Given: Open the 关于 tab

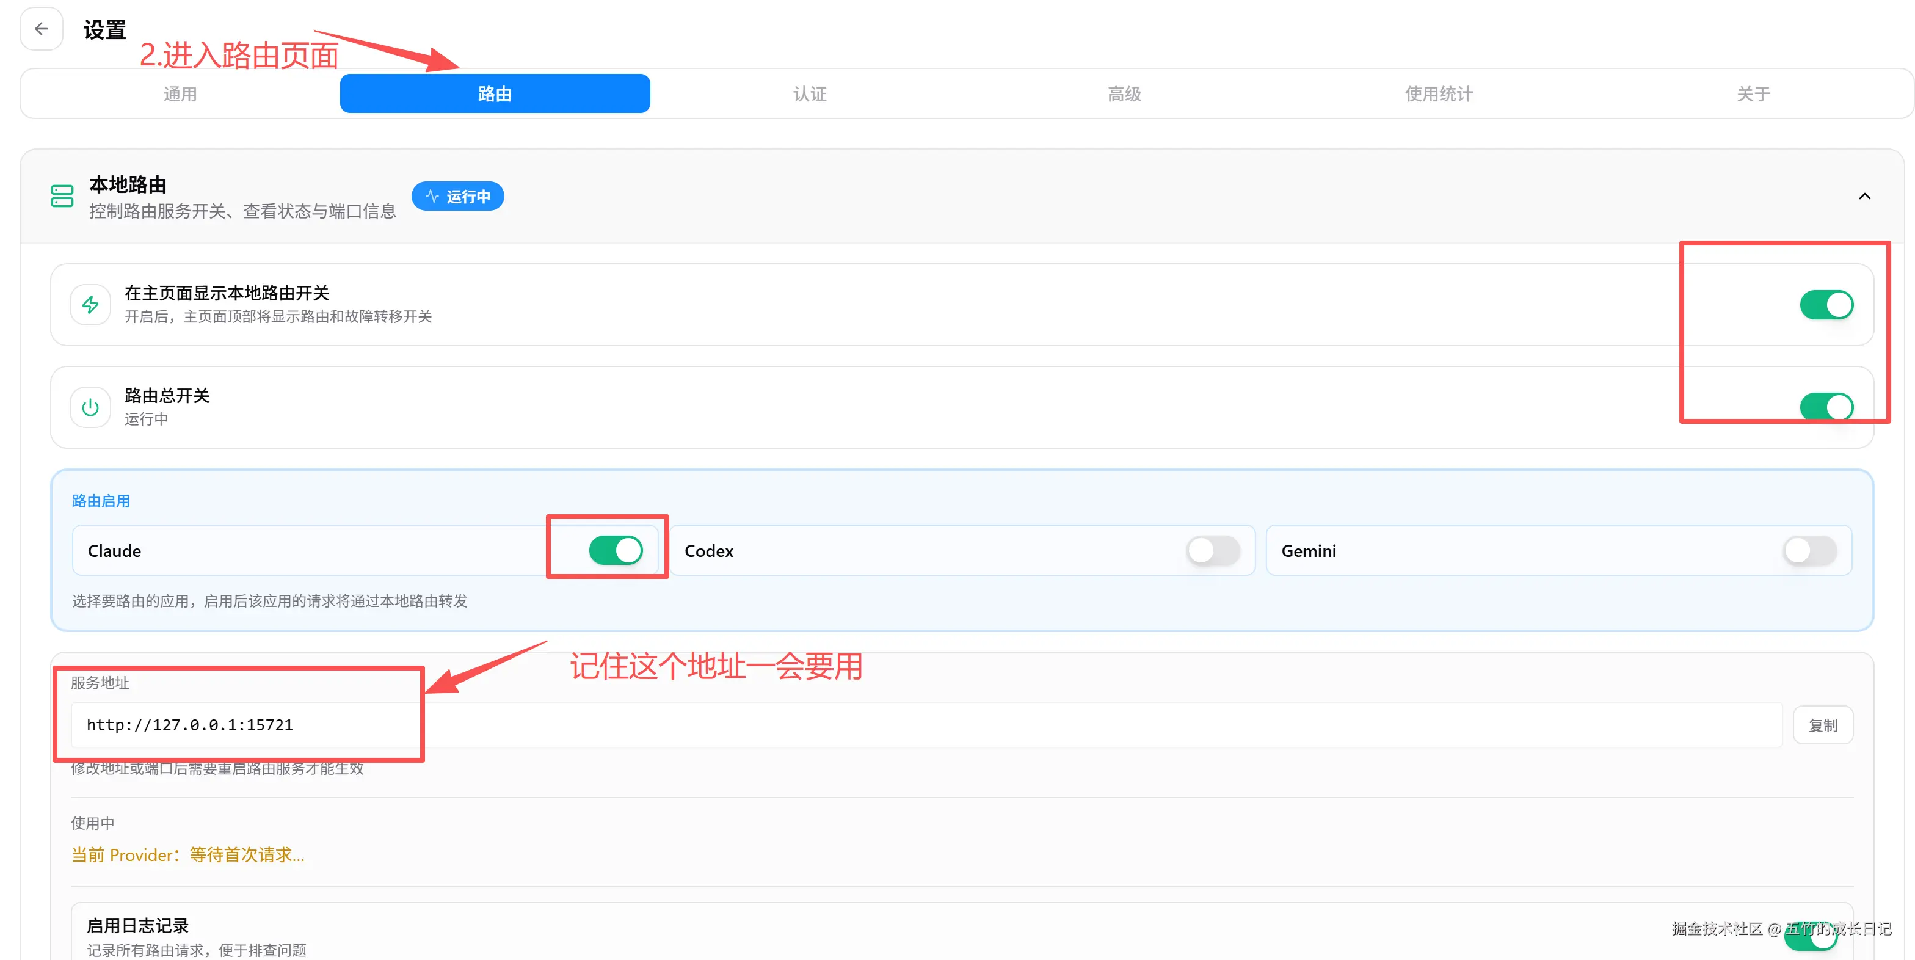Looking at the screenshot, I should pos(1753,93).
